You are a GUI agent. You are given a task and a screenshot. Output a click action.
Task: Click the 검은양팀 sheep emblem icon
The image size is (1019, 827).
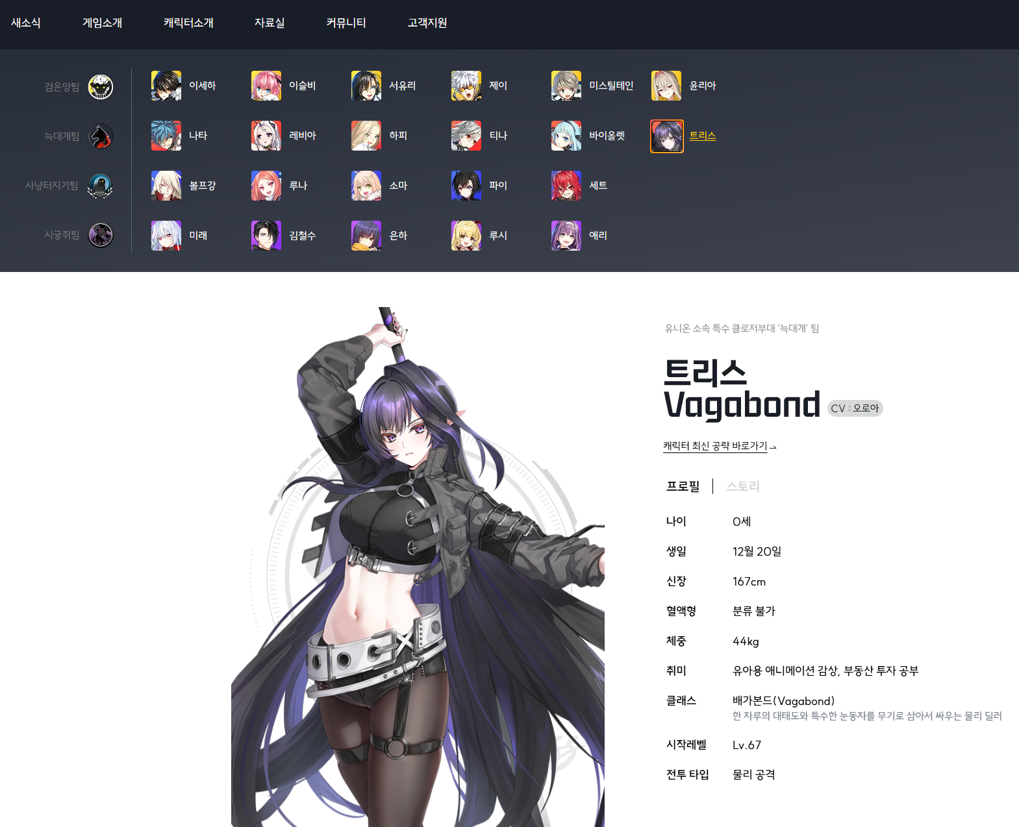tap(101, 87)
